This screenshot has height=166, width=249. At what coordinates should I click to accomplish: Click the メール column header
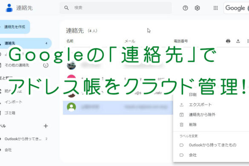pyautogui.click(x=130, y=41)
